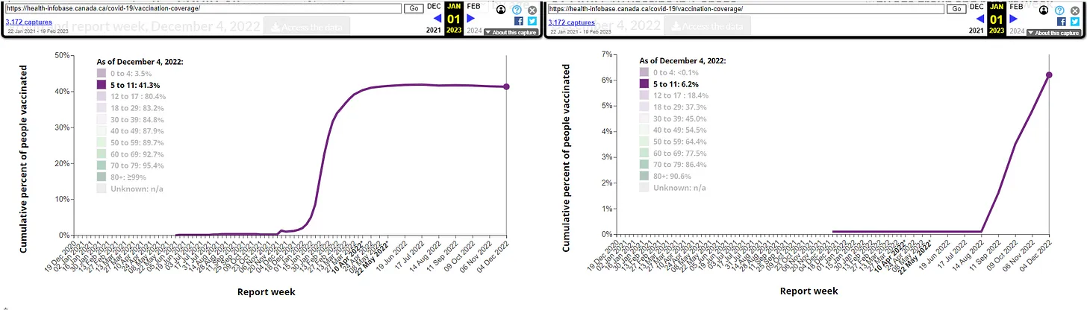Select the endpoint dot of the 6.2% line

click(x=1049, y=75)
